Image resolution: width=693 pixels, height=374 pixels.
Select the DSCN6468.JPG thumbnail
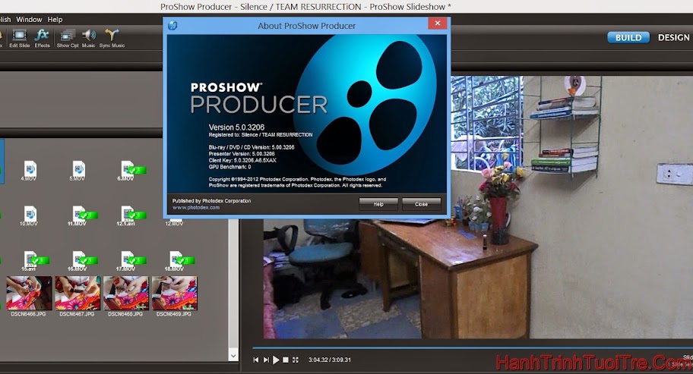[126, 294]
